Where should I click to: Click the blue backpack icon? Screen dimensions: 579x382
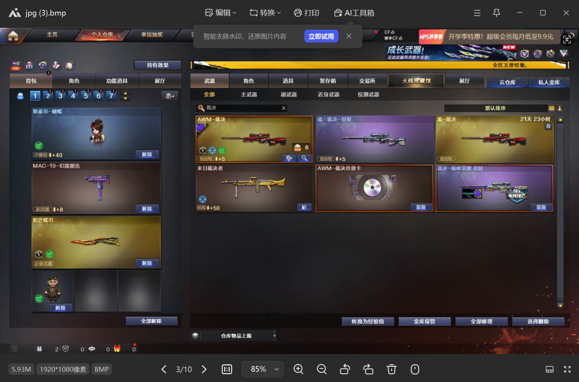point(20,96)
